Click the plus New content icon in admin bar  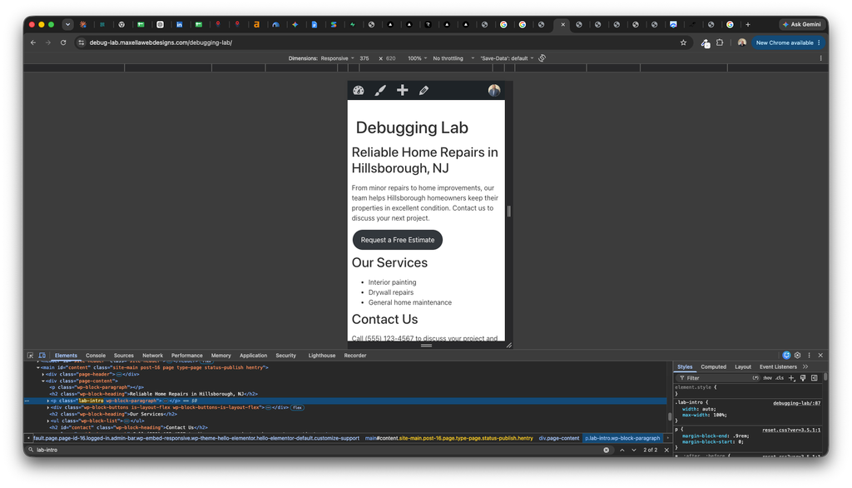pyautogui.click(x=402, y=90)
